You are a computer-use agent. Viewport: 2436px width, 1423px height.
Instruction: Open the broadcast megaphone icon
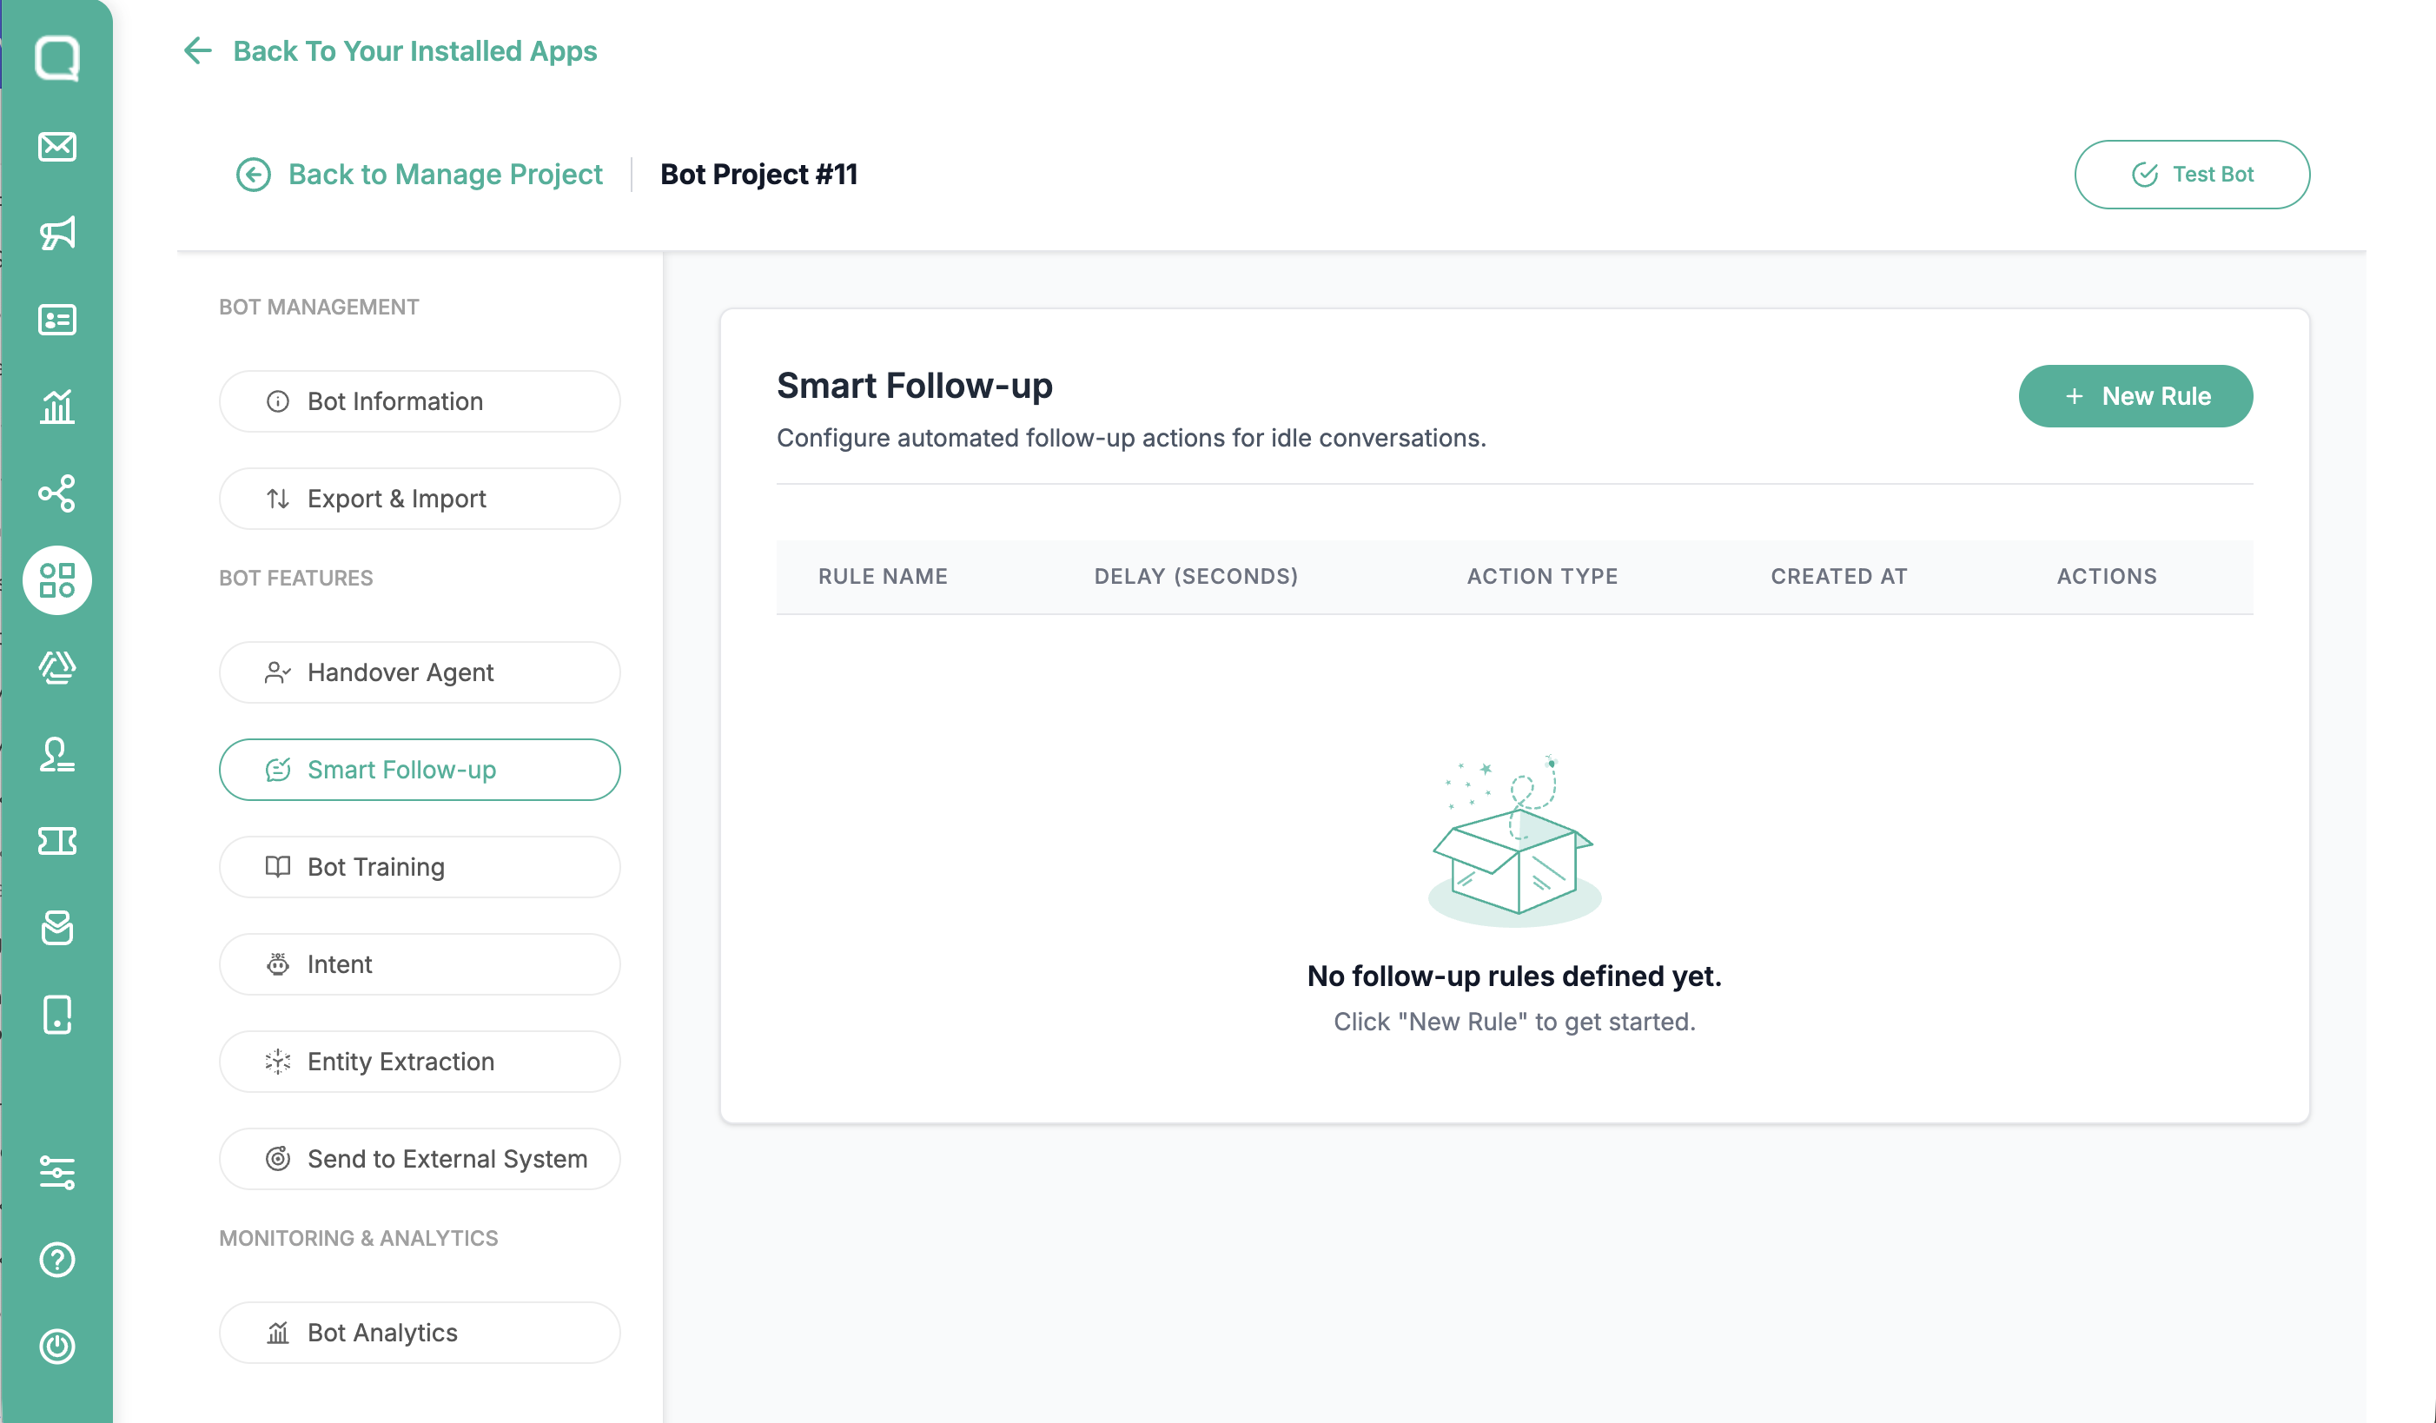57,233
